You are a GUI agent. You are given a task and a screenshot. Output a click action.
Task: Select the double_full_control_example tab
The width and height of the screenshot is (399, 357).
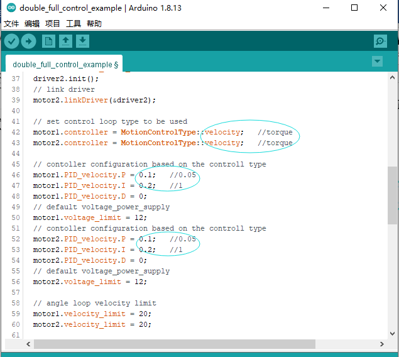click(x=64, y=63)
